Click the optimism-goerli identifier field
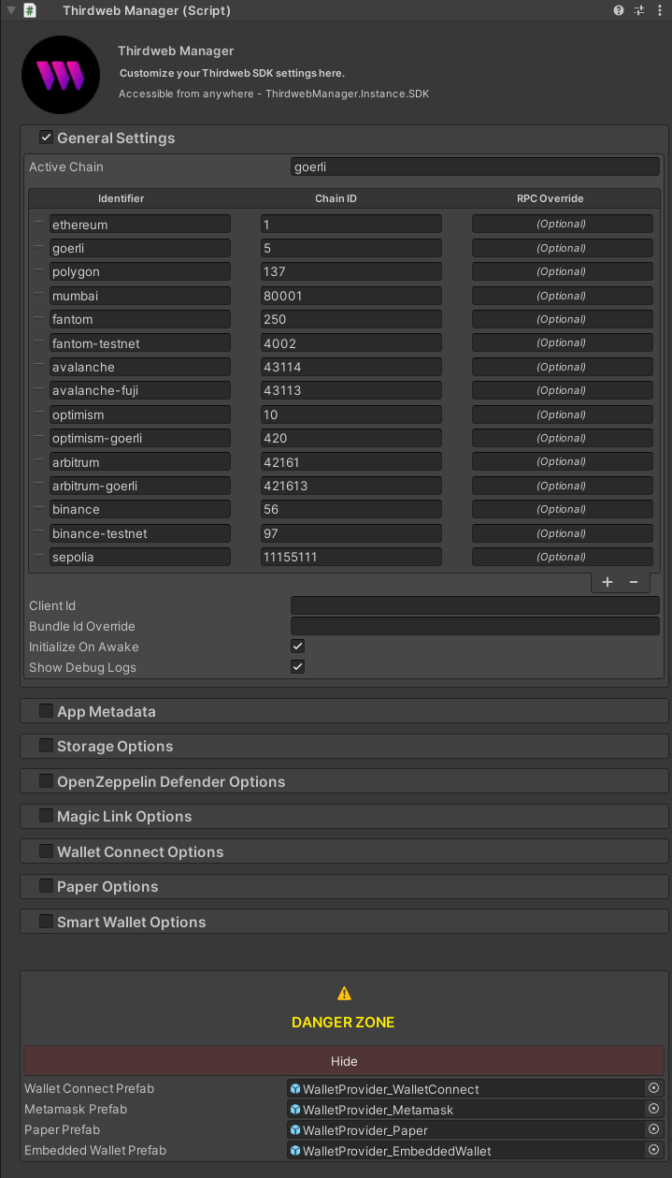The image size is (672, 1178). (140, 438)
